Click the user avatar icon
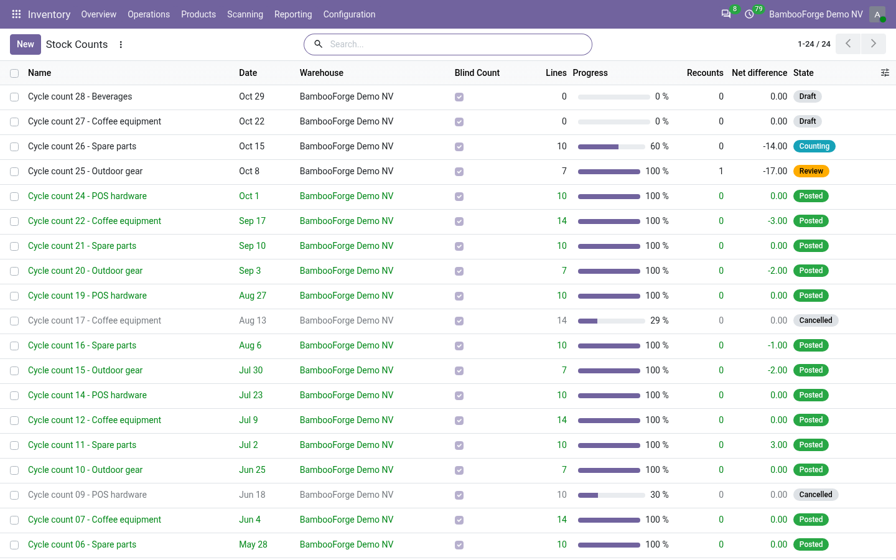The height and width of the screenshot is (560, 896). 877,14
